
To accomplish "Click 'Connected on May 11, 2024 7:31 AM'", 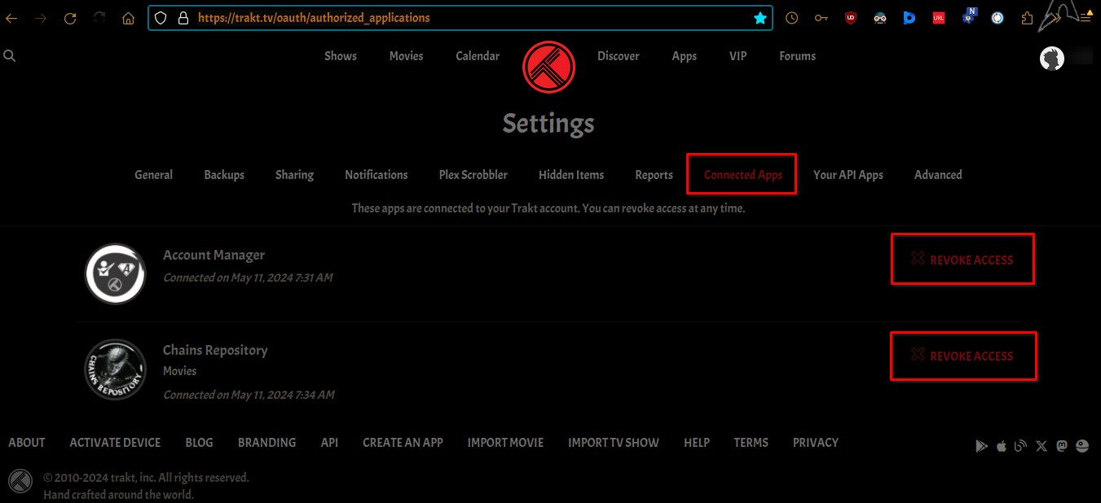I will [248, 278].
